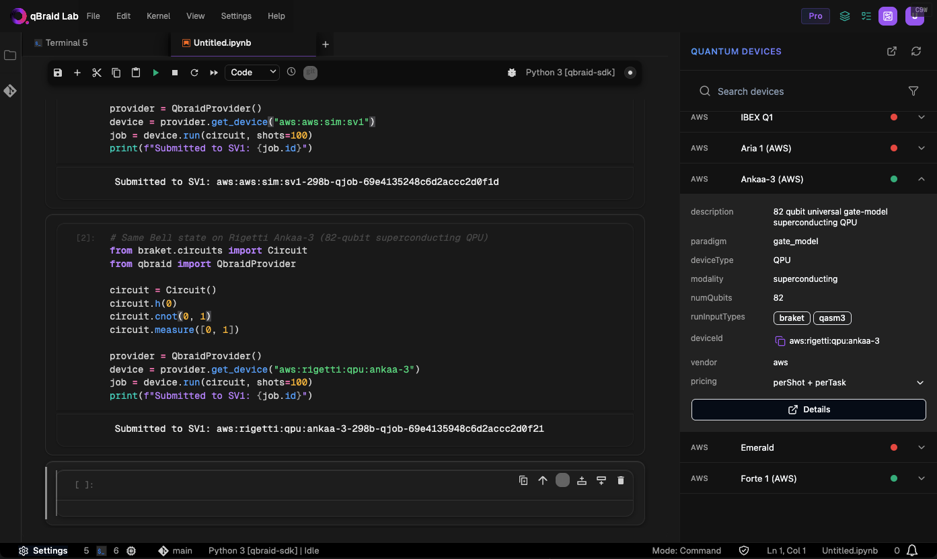Copy the aws:rigetti:qpu:ankaa-3 device ID

780,341
